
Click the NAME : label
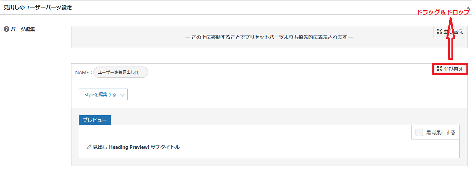coord(83,72)
